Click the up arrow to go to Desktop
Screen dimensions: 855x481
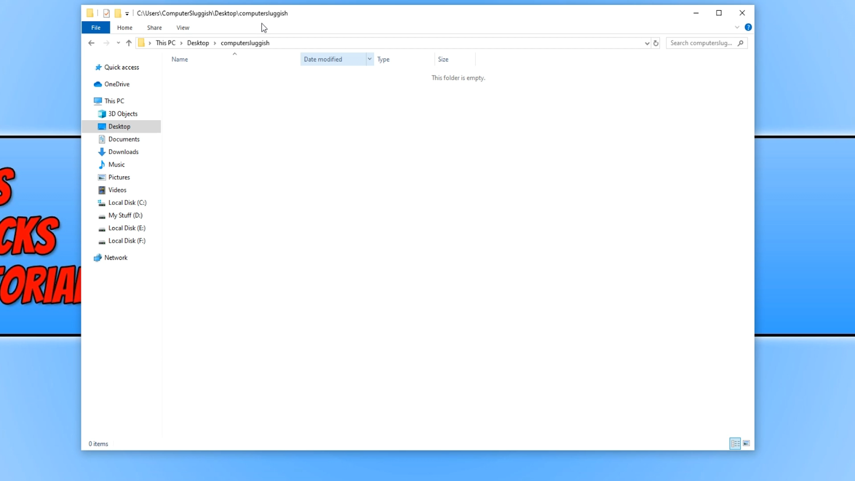click(x=128, y=43)
